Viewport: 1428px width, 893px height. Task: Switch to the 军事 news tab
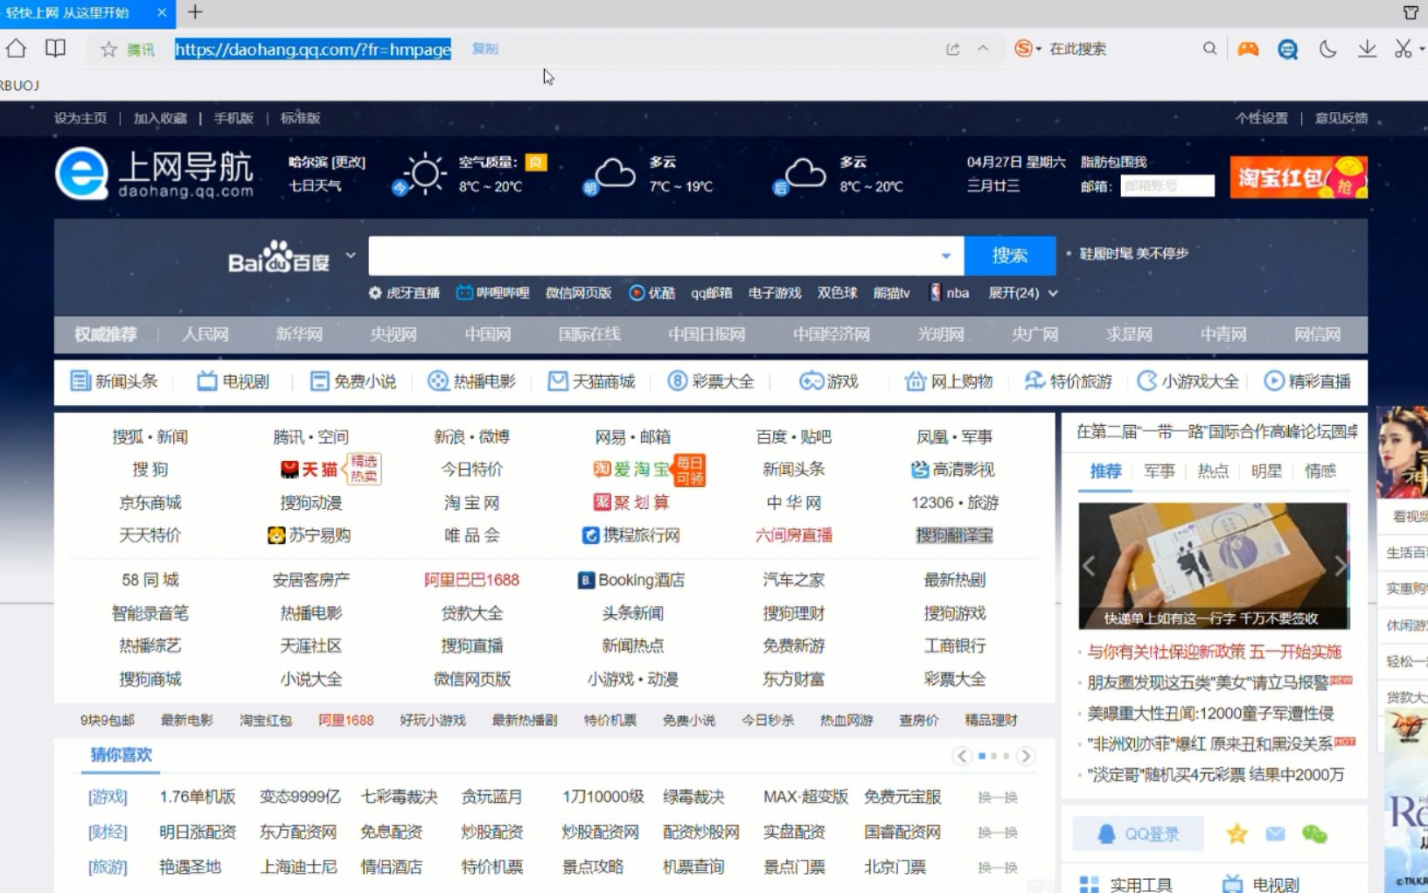tap(1160, 471)
